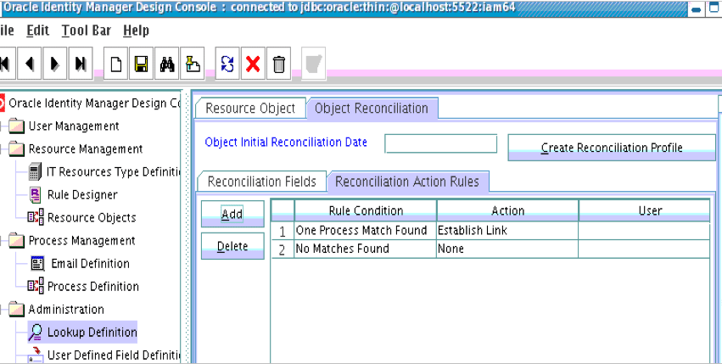Select Lookup Definition in the tree

92,333
